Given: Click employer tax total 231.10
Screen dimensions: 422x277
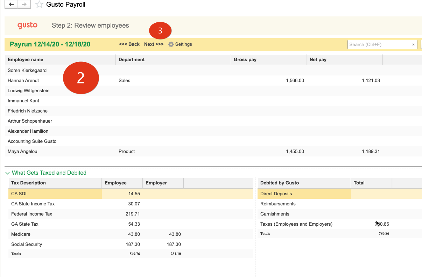Looking at the screenshot, I should (x=176, y=254).
